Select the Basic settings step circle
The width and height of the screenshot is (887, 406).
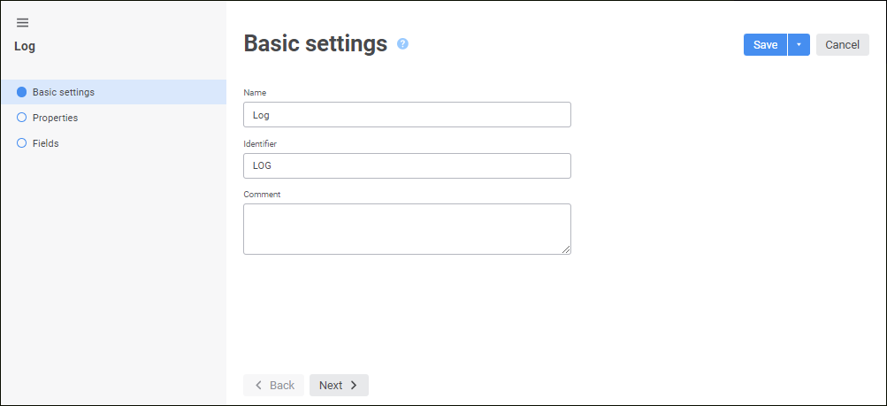point(22,92)
